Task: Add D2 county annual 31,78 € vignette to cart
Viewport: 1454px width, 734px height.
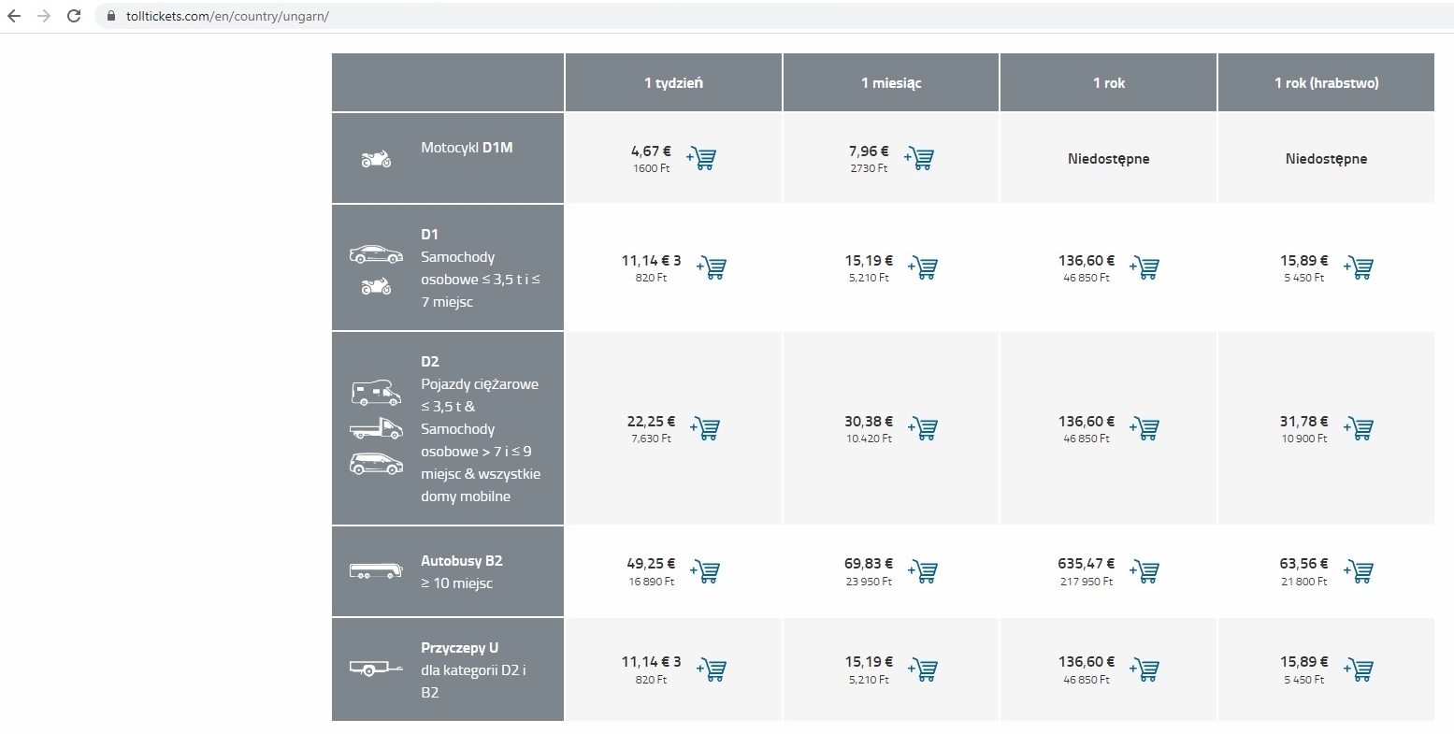Action: [1360, 429]
